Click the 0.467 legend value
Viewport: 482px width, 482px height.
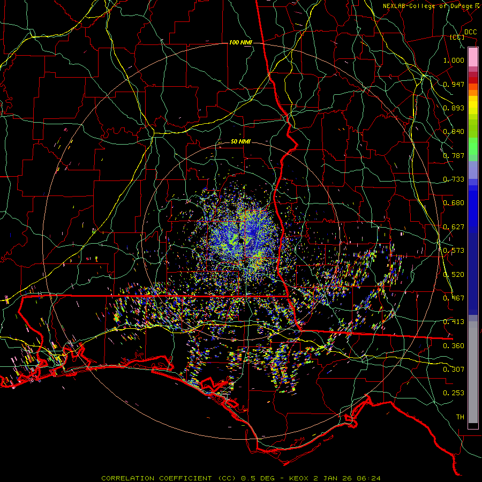coord(454,298)
